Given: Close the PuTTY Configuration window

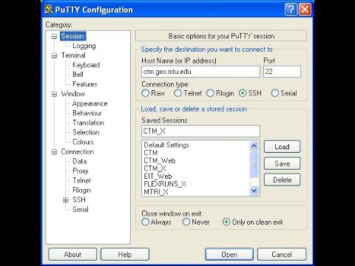Looking at the screenshot, I should click(305, 10).
